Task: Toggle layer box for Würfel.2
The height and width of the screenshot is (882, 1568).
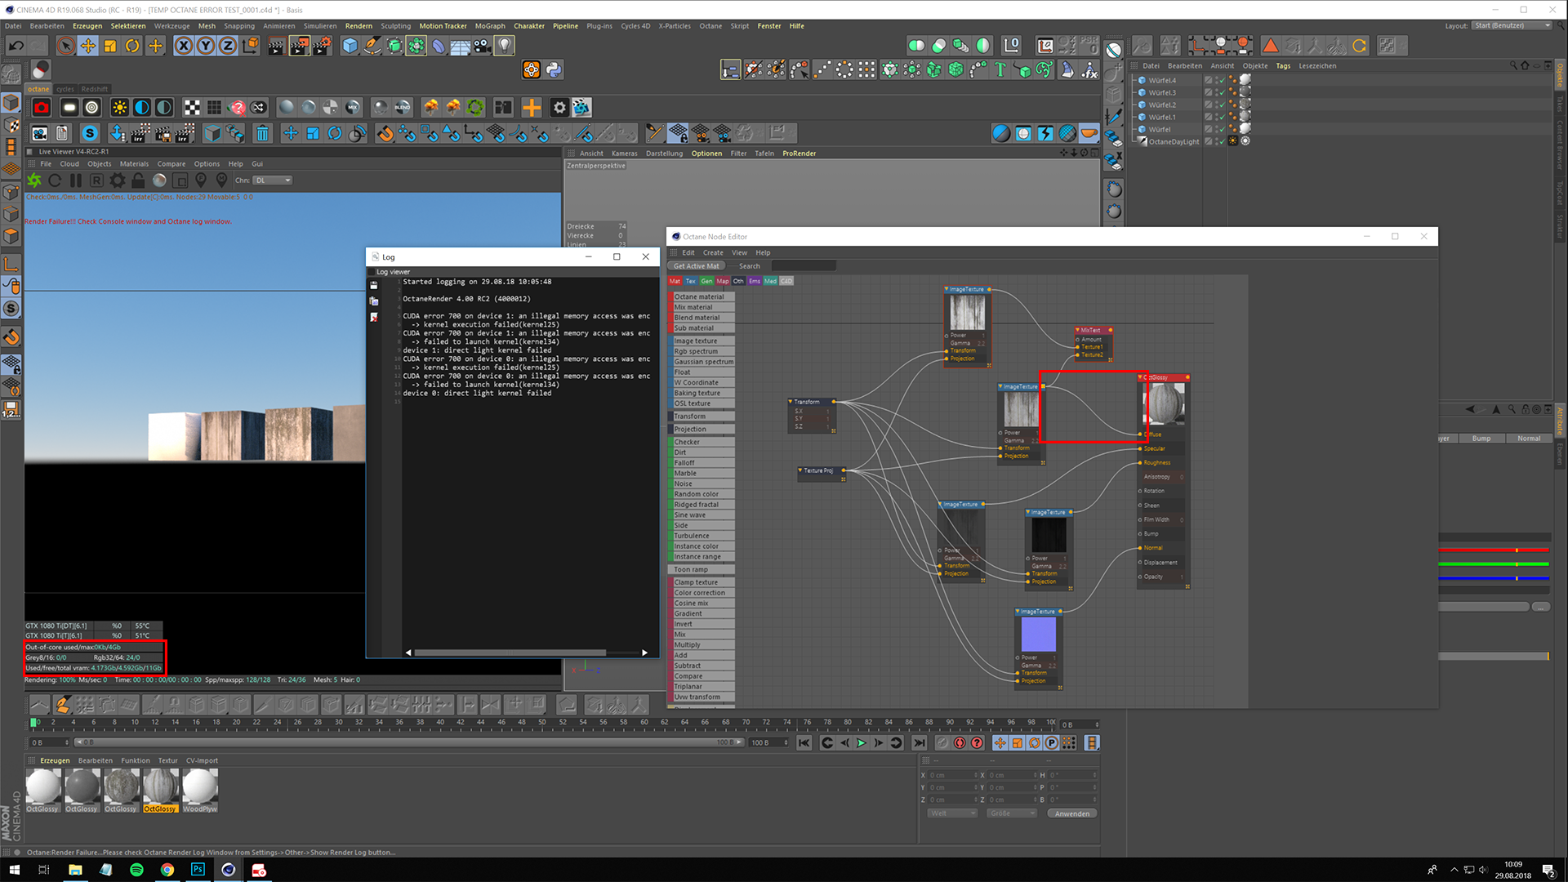Action: (x=1208, y=105)
